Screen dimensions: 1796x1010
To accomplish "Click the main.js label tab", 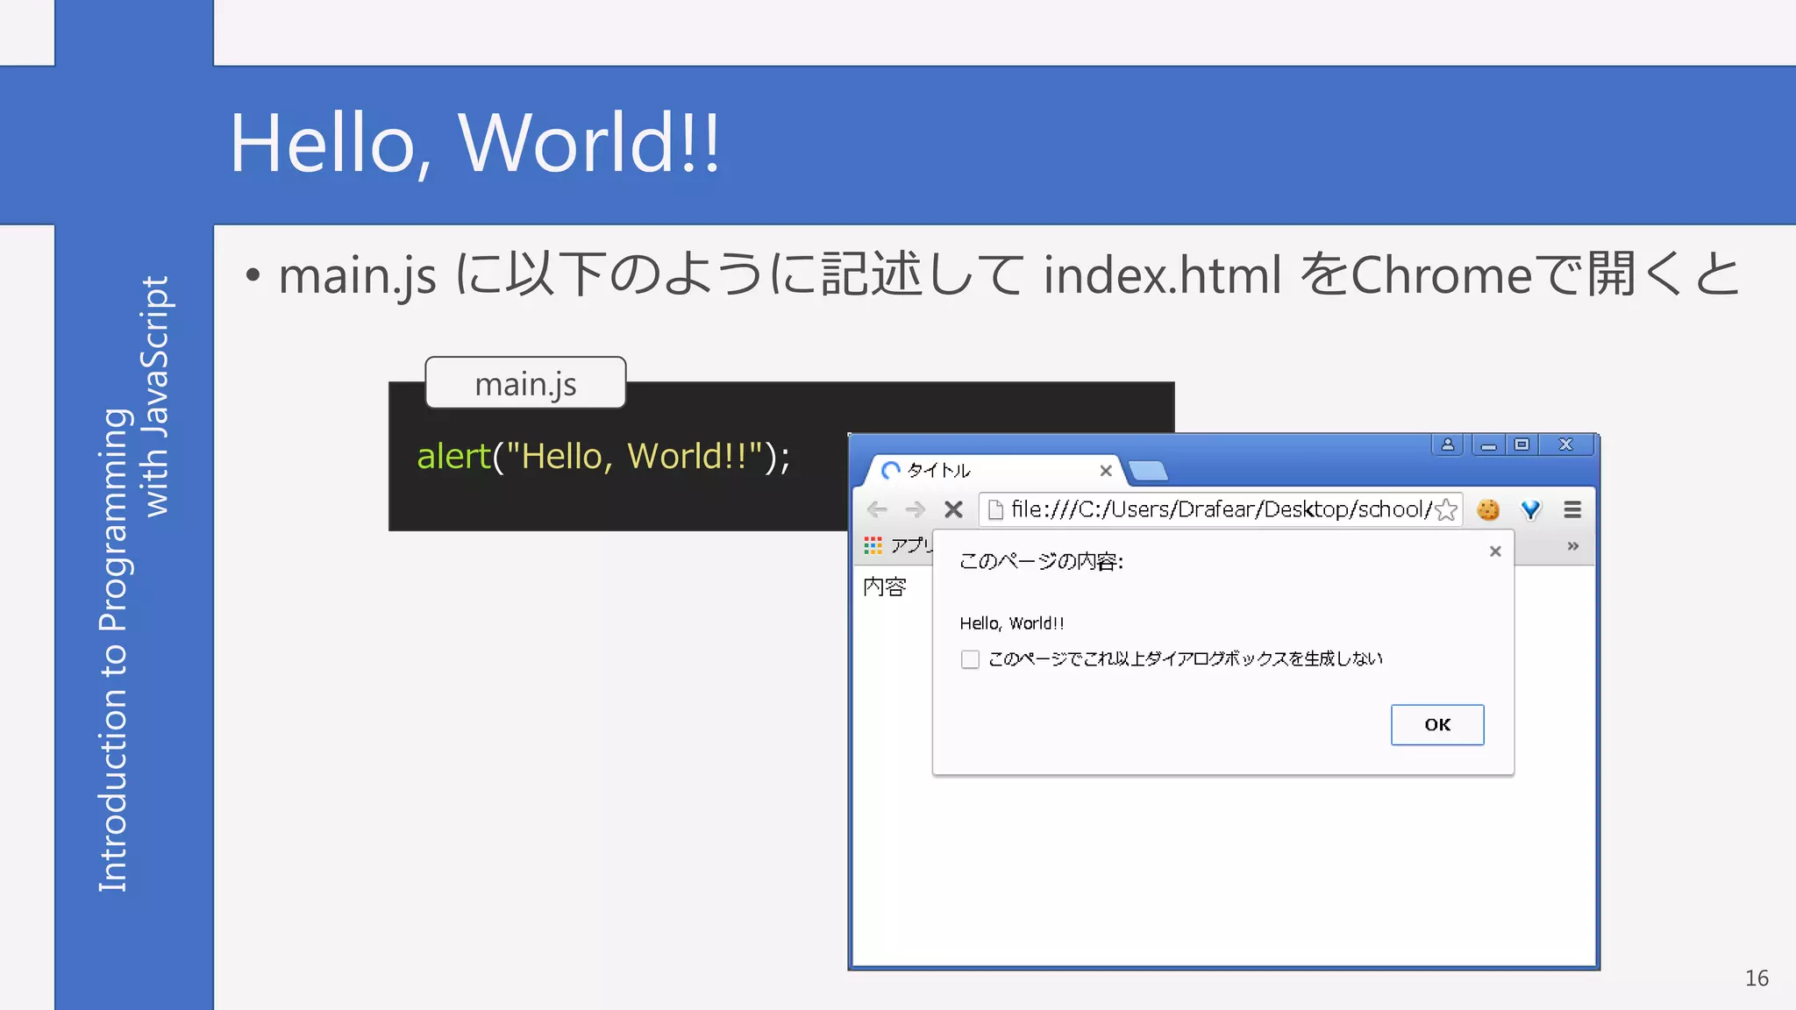I will click(525, 383).
